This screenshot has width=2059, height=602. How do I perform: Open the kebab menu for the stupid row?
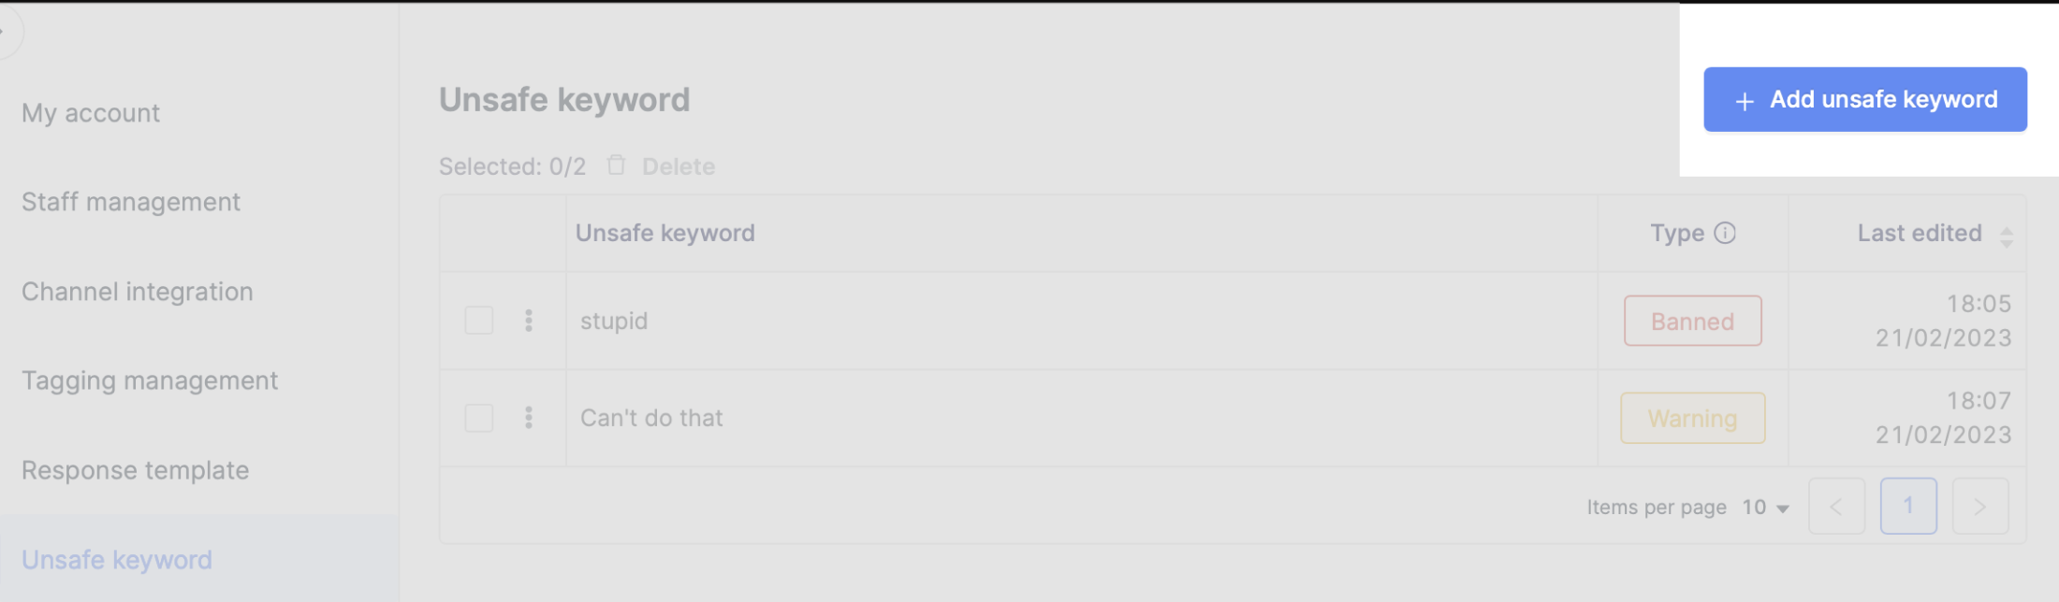[x=529, y=321]
